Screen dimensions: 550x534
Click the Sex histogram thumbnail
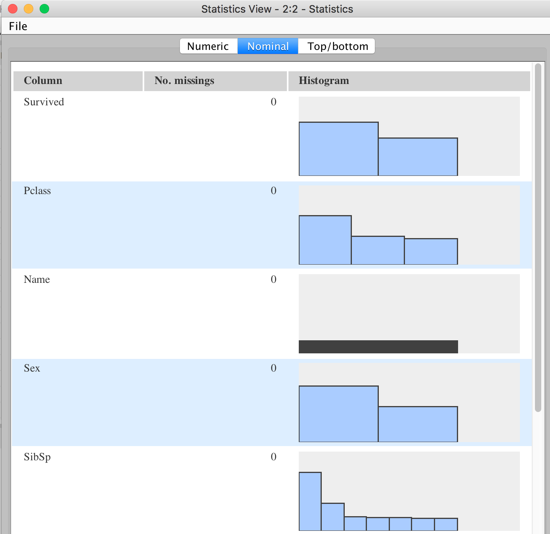click(x=409, y=402)
